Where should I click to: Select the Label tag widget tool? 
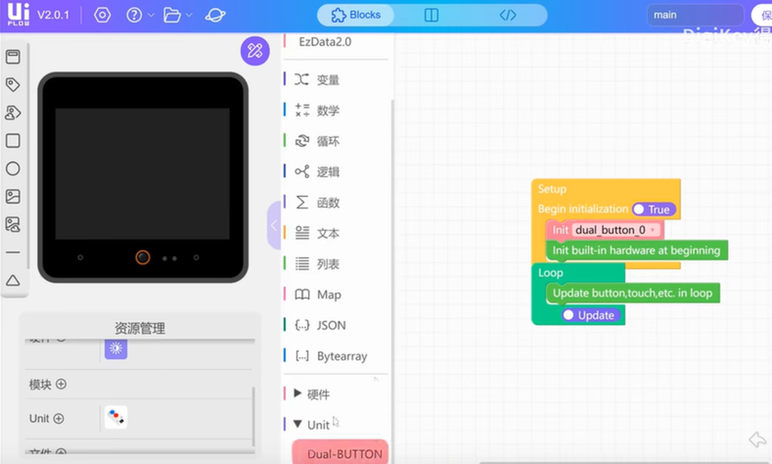(x=13, y=85)
